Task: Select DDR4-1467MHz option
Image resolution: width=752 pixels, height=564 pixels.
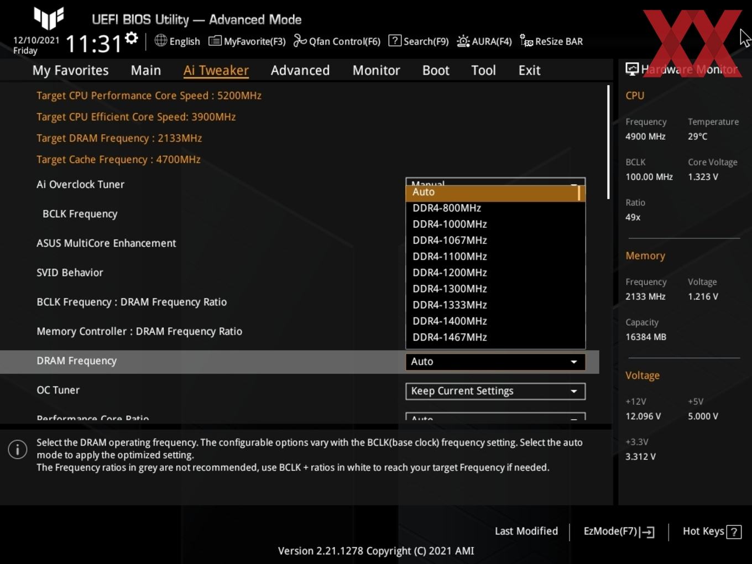Action: [x=450, y=337]
